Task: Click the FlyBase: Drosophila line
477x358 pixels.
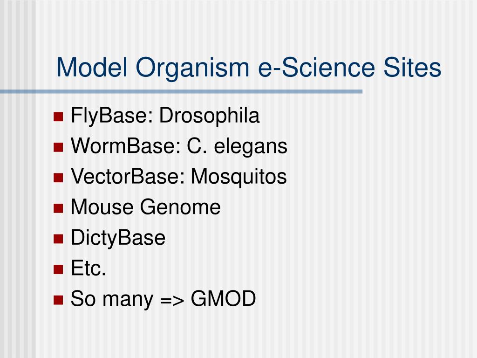Action: 165,116
